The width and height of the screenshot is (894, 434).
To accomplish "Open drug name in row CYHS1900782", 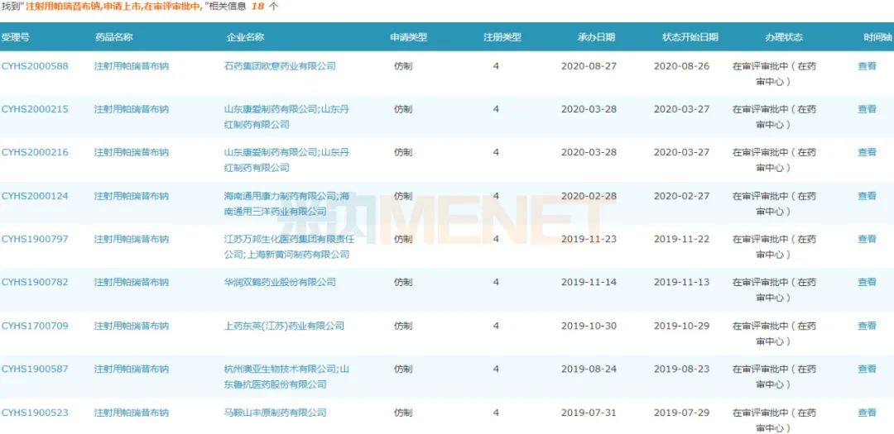I will click(132, 283).
